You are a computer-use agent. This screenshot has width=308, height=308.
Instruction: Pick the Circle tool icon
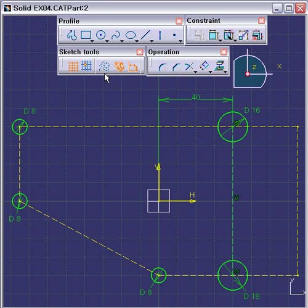pos(101,35)
